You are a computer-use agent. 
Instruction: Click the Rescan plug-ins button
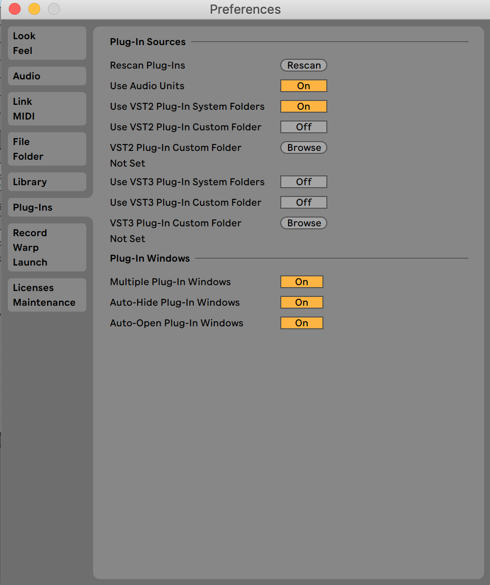[304, 65]
